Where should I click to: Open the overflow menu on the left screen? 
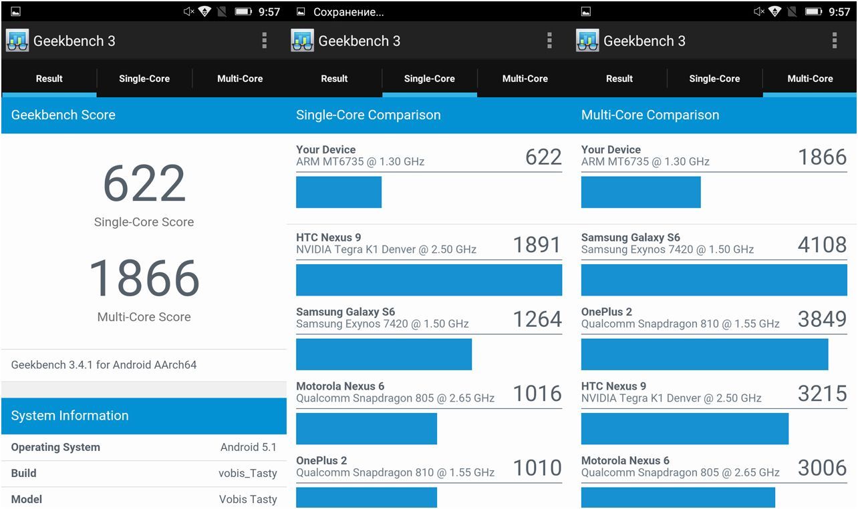(265, 41)
